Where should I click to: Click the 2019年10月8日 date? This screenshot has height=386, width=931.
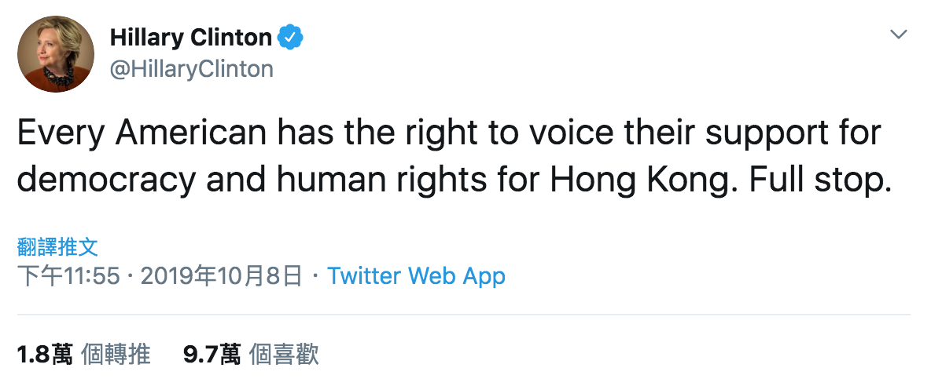222,276
